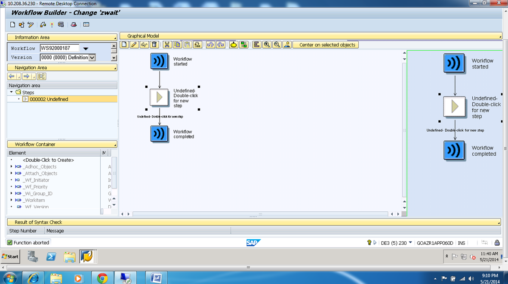Click the layout table icon in top toolbar
The image size is (508, 284).
[x=86, y=25]
